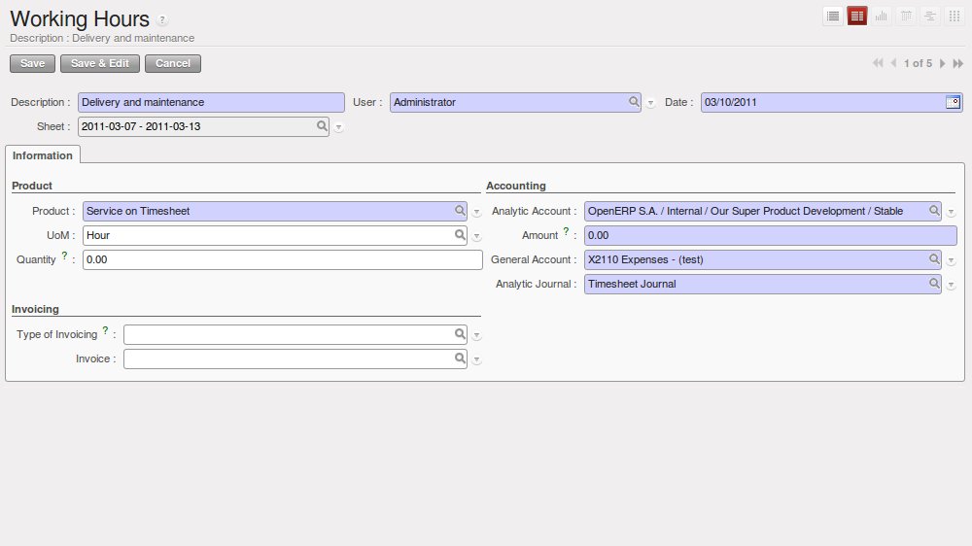The width and height of the screenshot is (972, 546).
Task: Select the form view icon
Action: coord(857,16)
